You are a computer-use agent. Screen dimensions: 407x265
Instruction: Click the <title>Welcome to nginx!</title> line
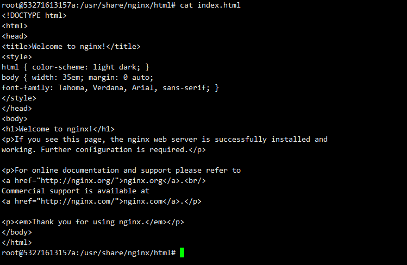pos(71,46)
